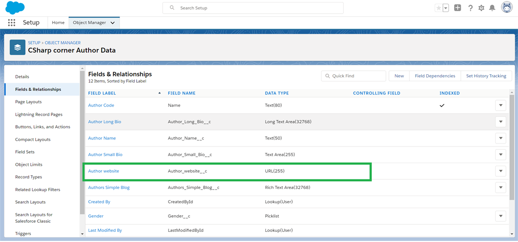Open Page Layouts in sidebar

coord(28,102)
